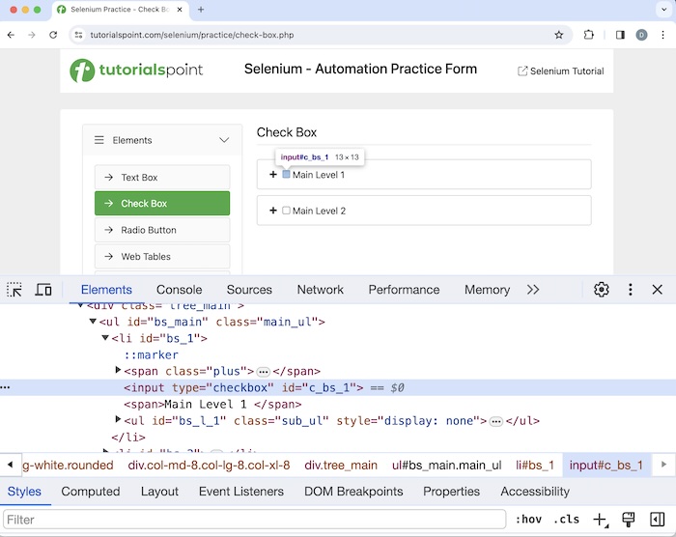Expand the span class plus node
The image size is (676, 537).
tap(119, 371)
